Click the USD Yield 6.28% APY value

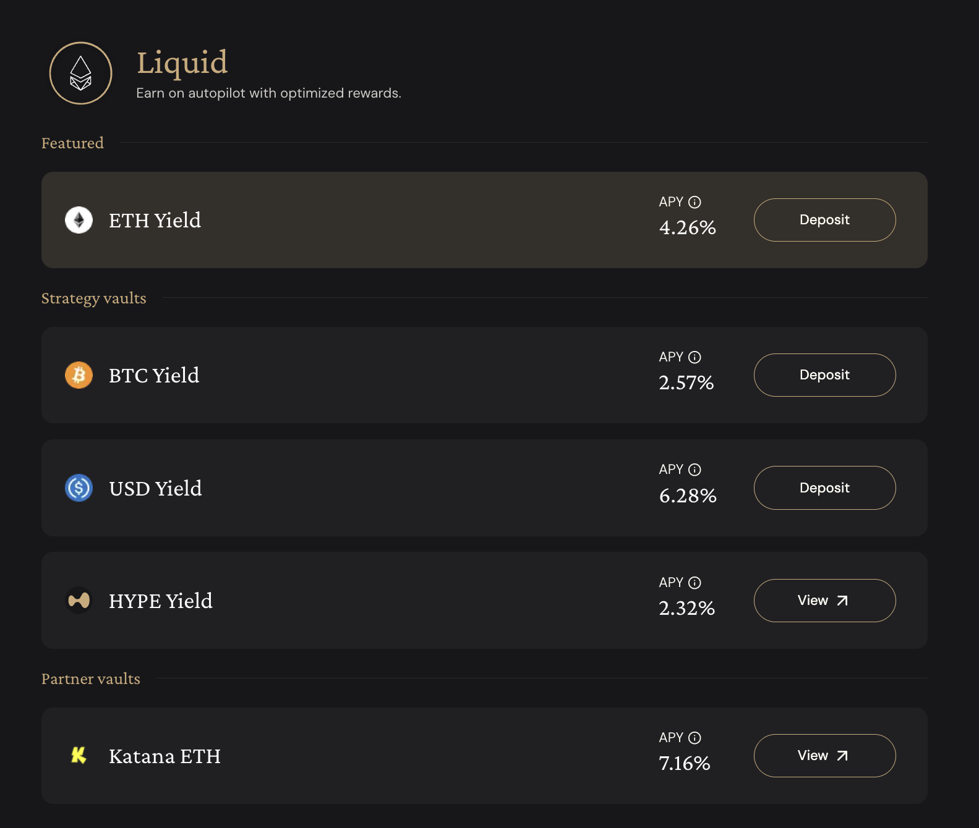click(687, 496)
